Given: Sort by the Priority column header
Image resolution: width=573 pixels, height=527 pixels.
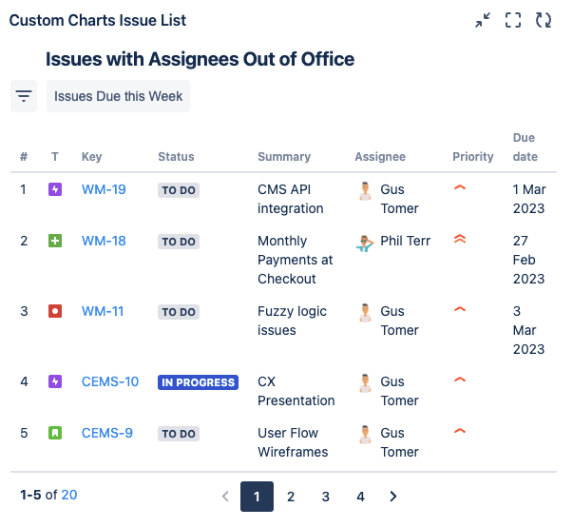Looking at the screenshot, I should (473, 157).
